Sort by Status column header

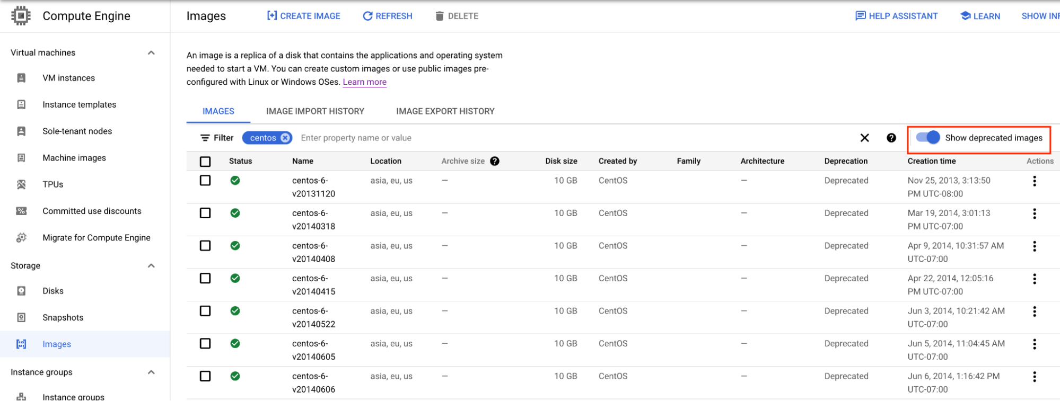coord(241,161)
